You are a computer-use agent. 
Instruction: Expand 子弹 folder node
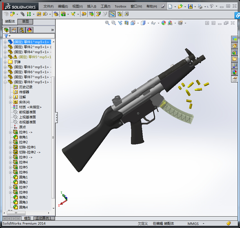[5, 62]
